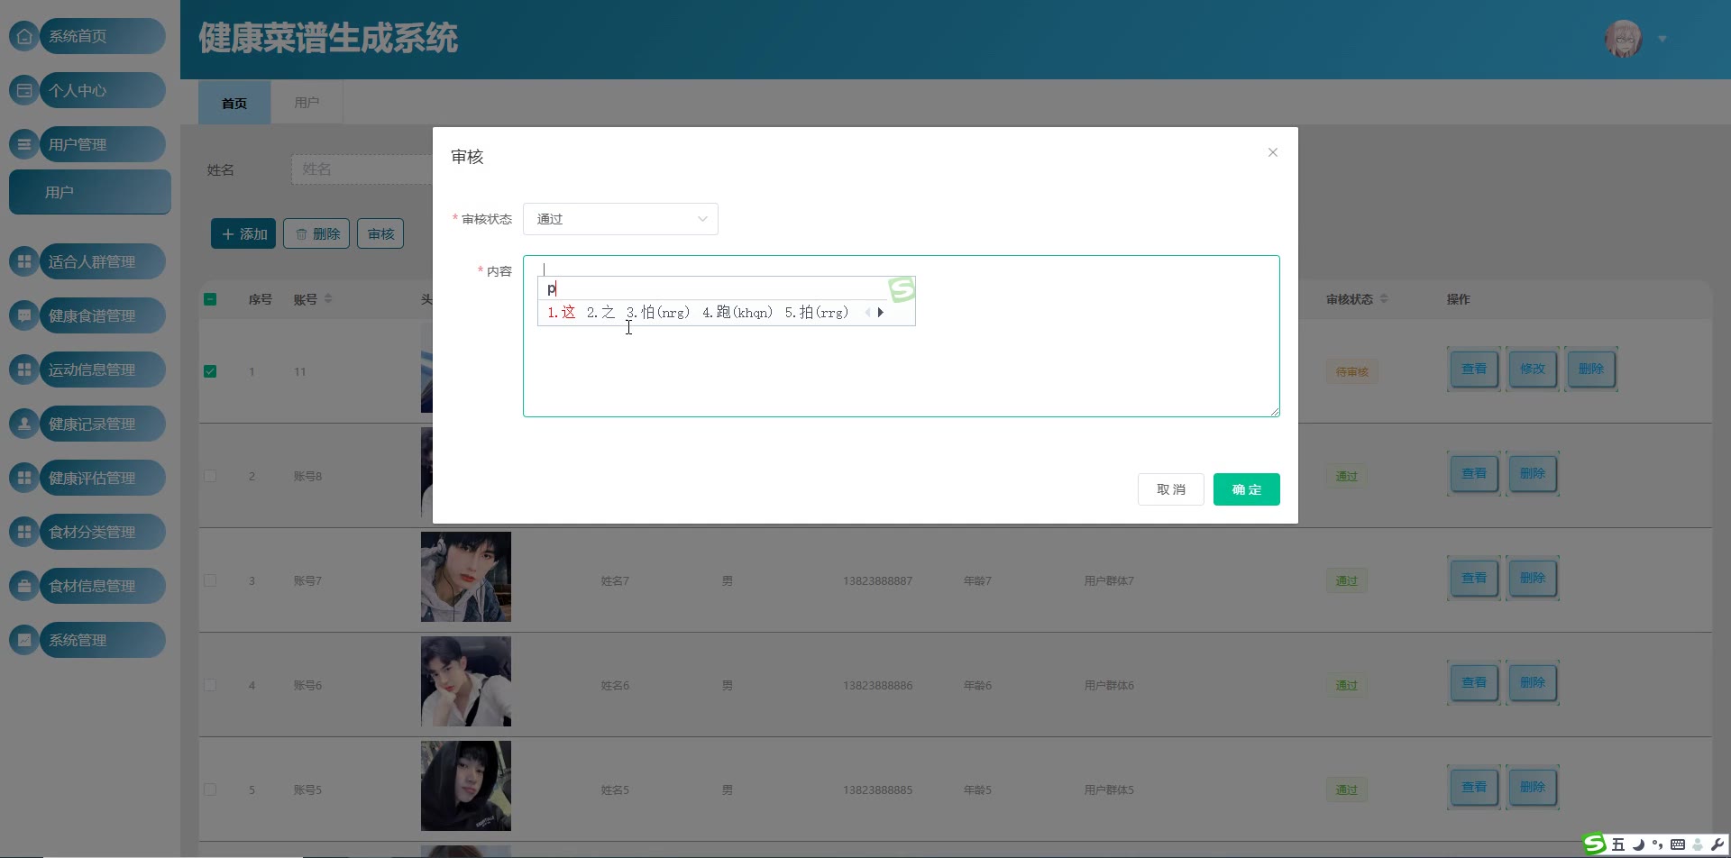Screen dimensions: 1731x858
Task: Click the 取消 cancel button
Action: pyautogui.click(x=1171, y=489)
